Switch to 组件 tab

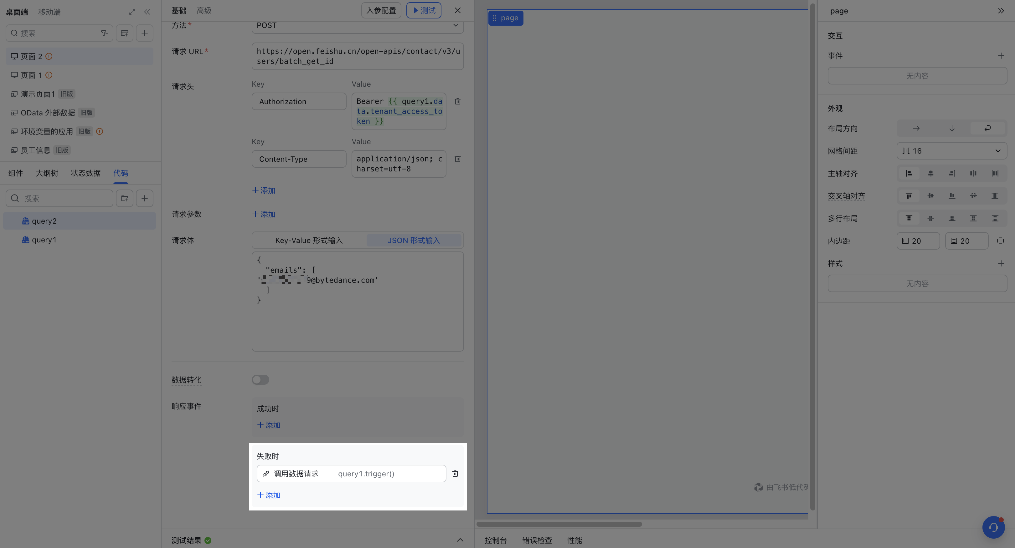click(x=16, y=173)
